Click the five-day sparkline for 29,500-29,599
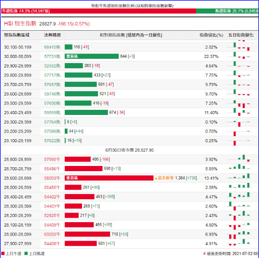This screenshot has width=259, height=258. pyautogui.click(x=239, y=104)
